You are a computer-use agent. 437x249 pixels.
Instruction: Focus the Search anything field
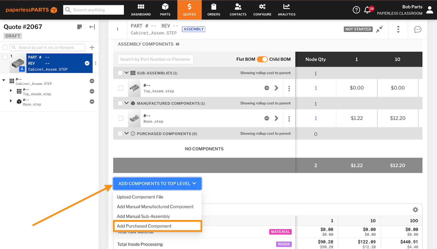93,10
